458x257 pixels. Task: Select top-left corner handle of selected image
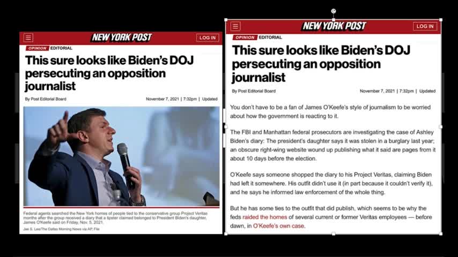click(226, 20)
